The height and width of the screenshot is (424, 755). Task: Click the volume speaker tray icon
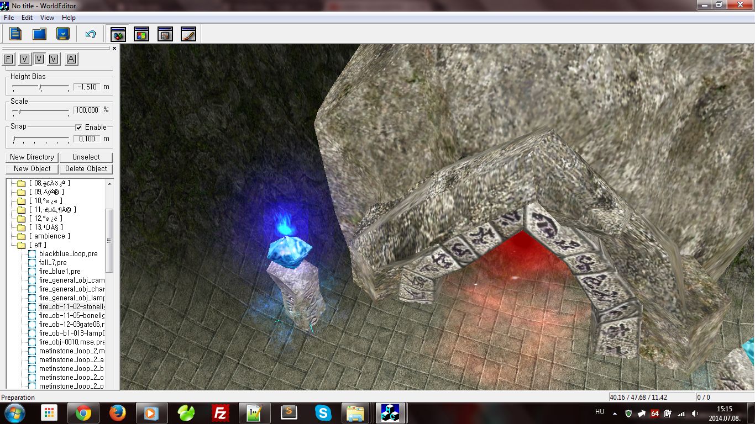pos(695,413)
